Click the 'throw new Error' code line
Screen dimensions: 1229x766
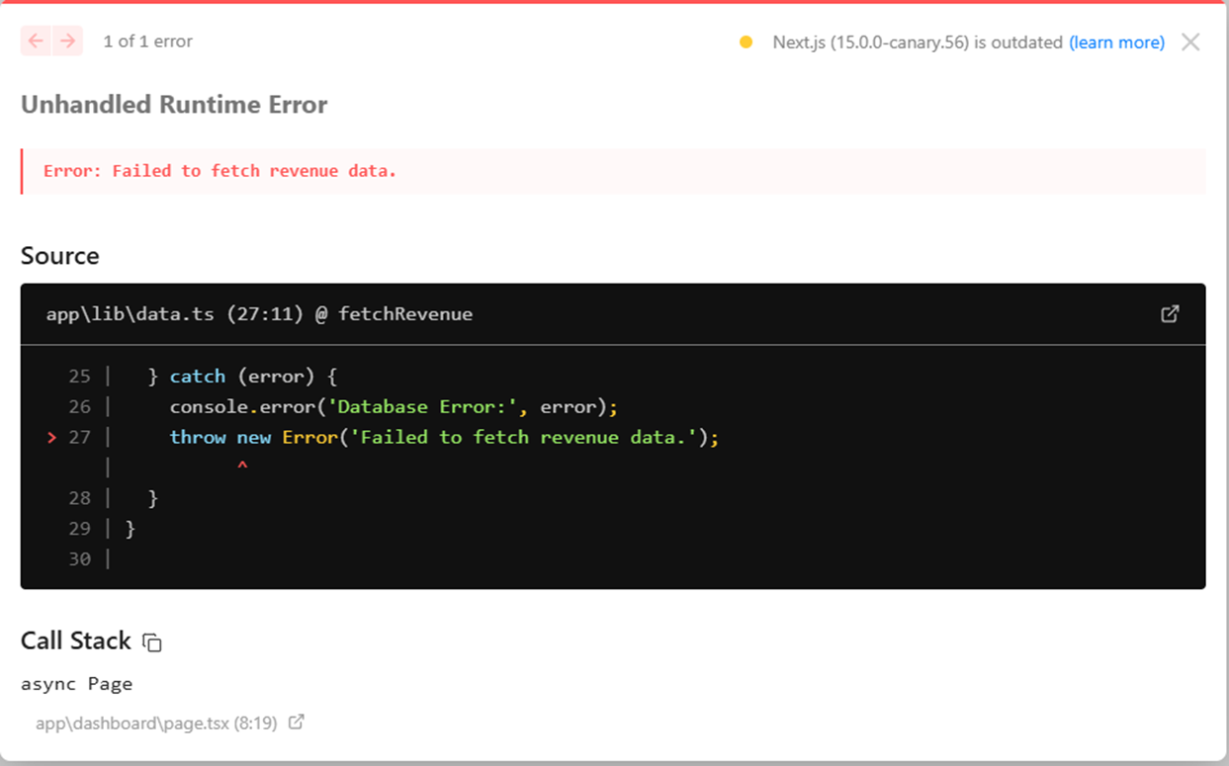pos(444,437)
